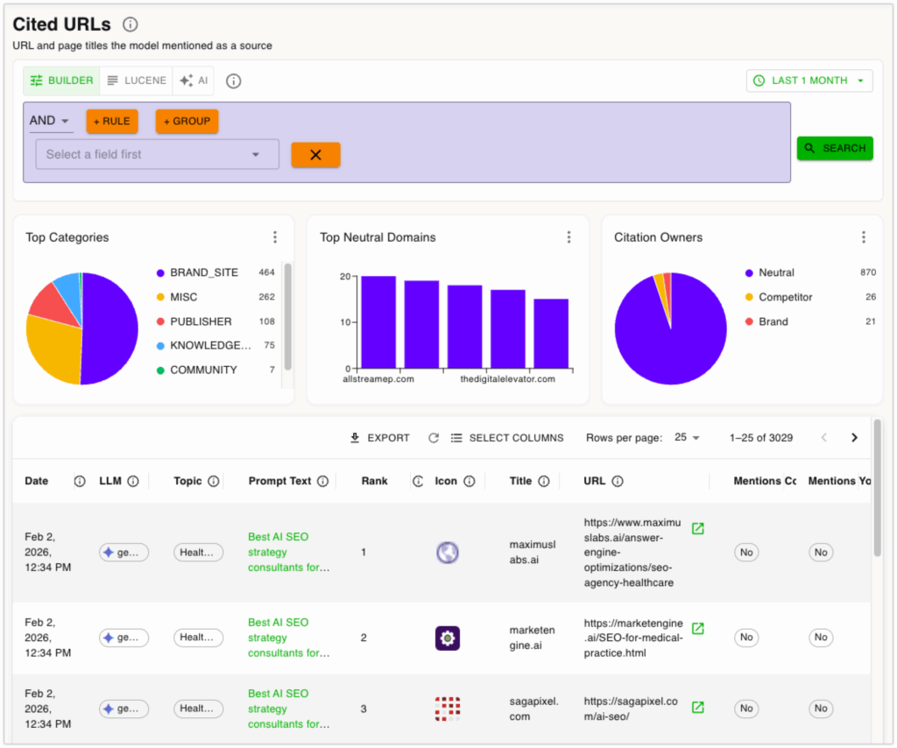Add a new rule with the + RULE button

click(x=111, y=122)
